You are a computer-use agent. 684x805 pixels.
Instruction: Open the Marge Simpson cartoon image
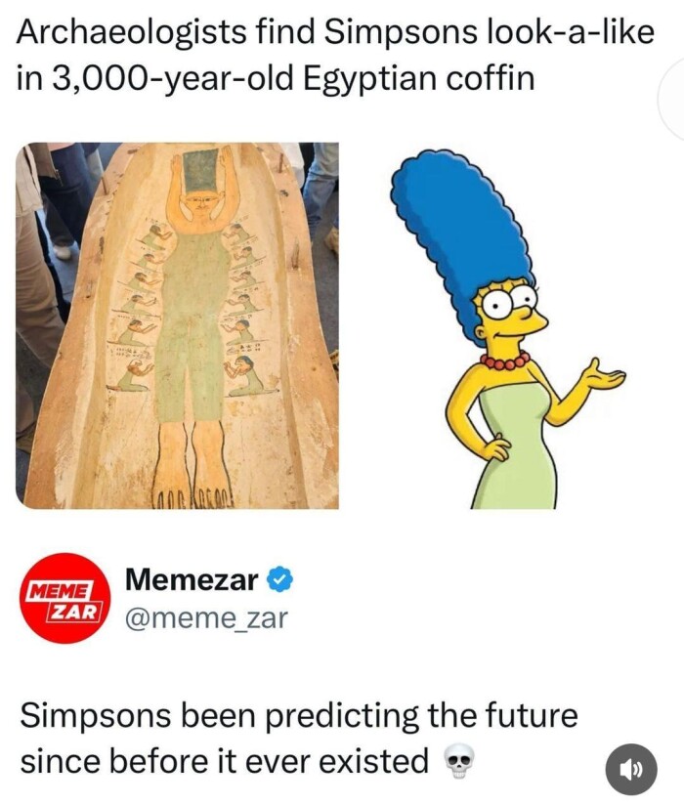coord(508,328)
